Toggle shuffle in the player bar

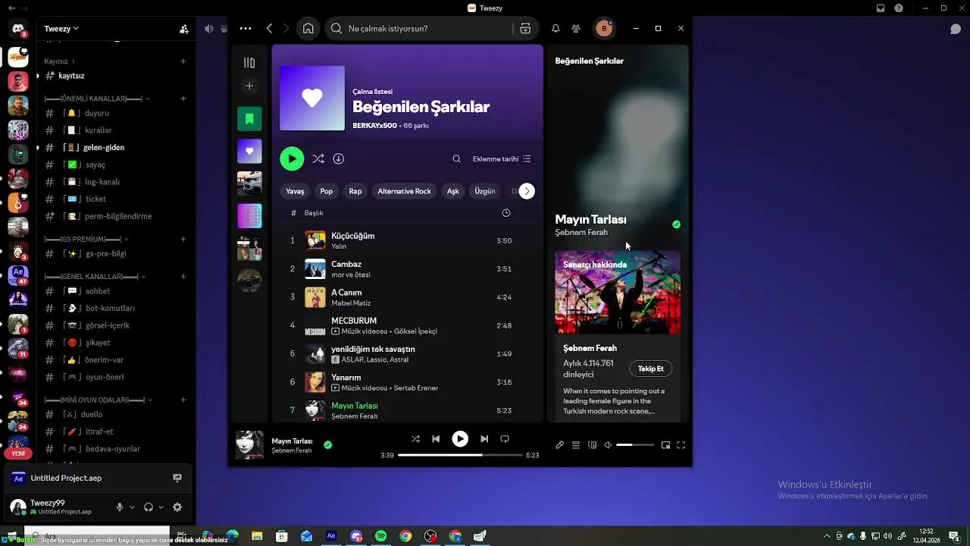[x=415, y=439]
